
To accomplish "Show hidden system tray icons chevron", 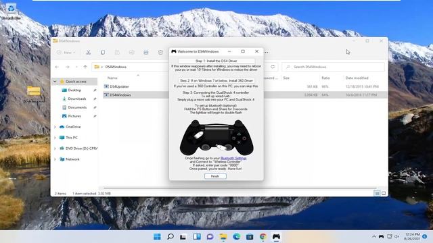I will (x=374, y=237).
